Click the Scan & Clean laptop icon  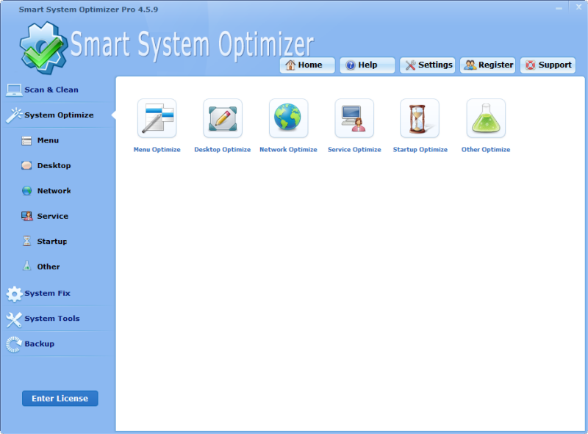14,90
